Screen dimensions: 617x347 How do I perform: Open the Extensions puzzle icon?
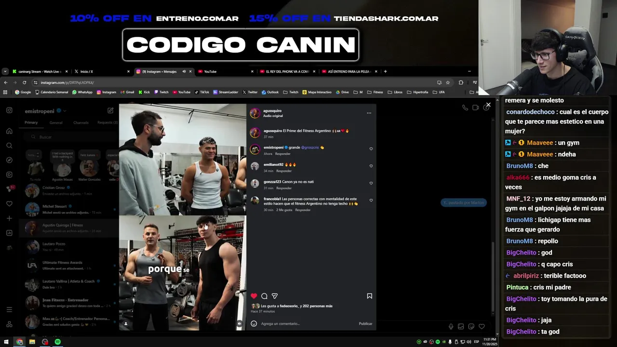461,82
